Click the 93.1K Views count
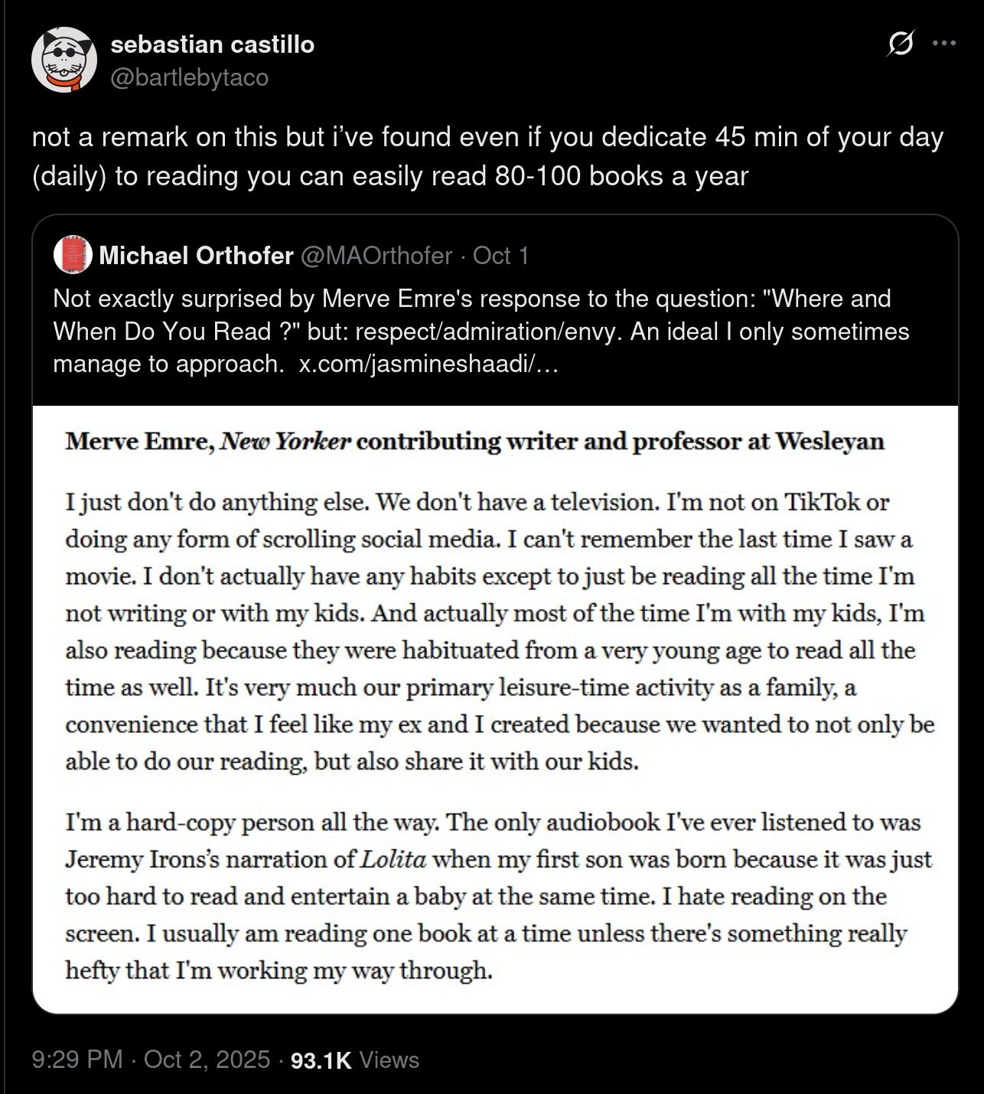The height and width of the screenshot is (1094, 984). pyautogui.click(x=355, y=1060)
